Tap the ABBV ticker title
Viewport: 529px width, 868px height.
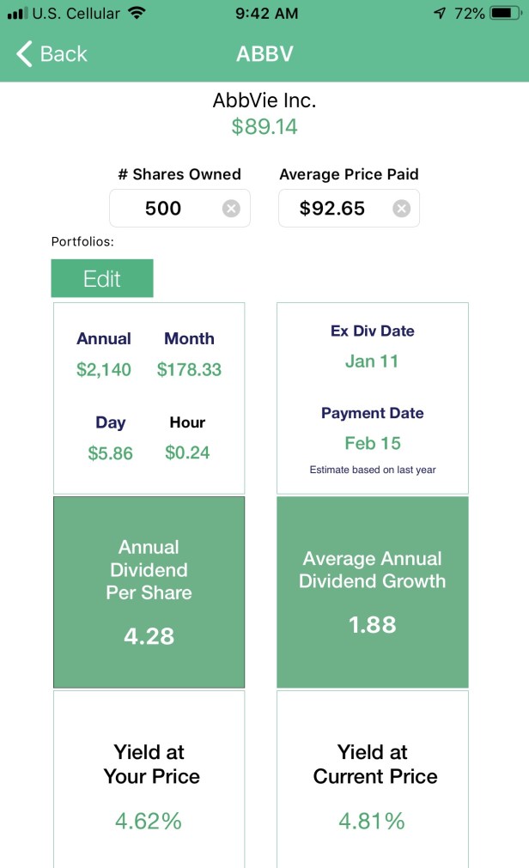(x=264, y=54)
